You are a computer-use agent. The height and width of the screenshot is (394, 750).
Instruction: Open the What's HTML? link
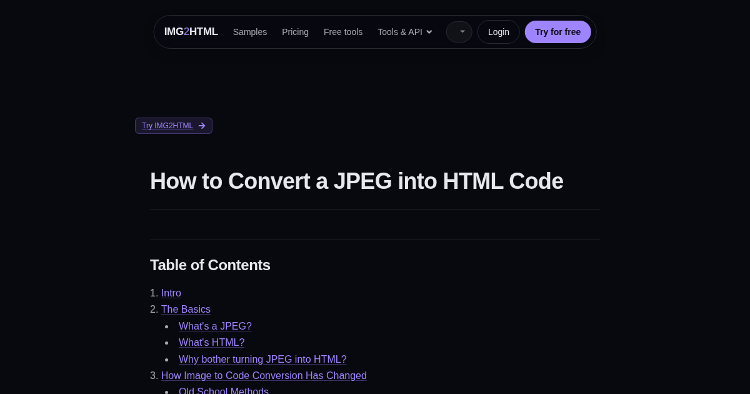coord(212,342)
